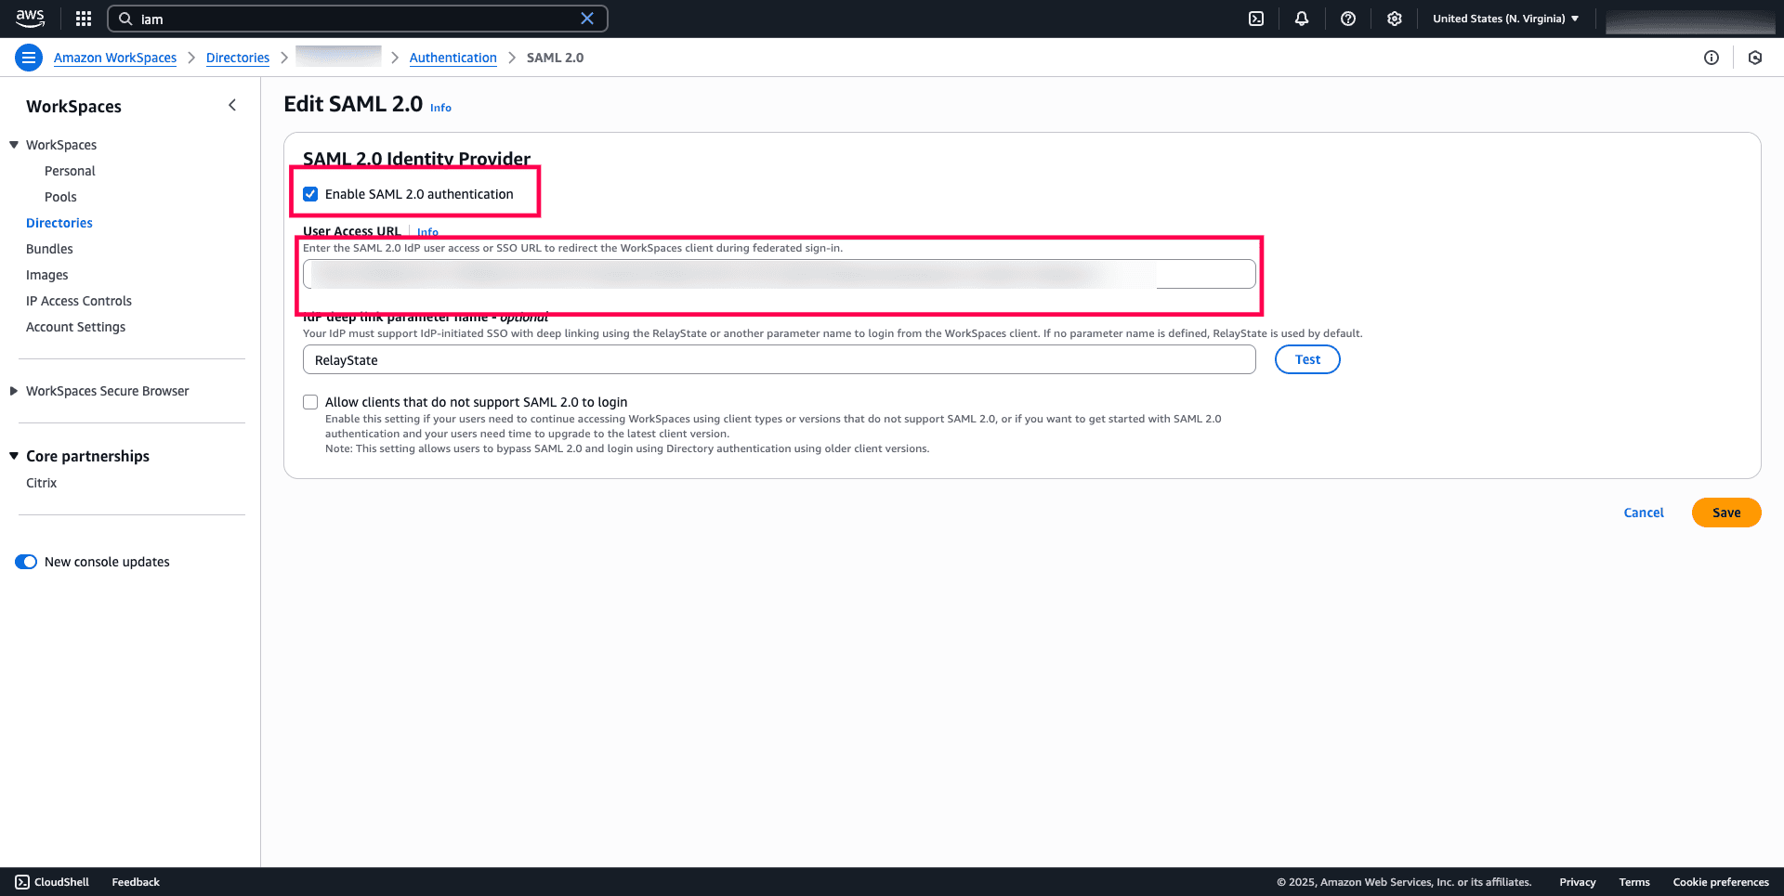Click the Test button
1784x896 pixels.
tap(1307, 359)
